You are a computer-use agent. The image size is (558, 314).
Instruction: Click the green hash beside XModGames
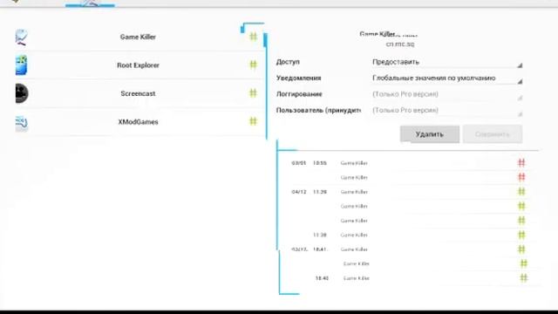(253, 121)
